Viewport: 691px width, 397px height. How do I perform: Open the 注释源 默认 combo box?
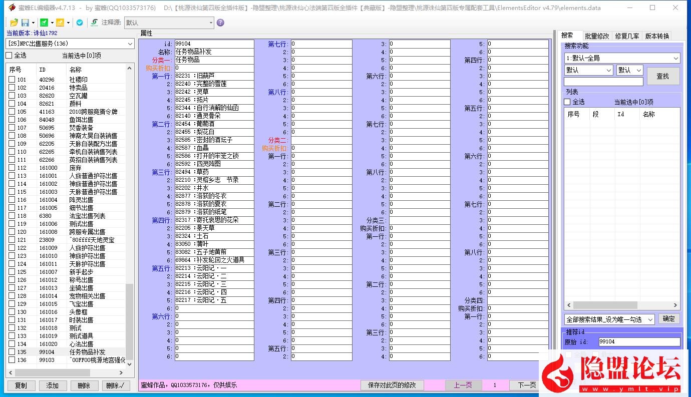tap(169, 23)
